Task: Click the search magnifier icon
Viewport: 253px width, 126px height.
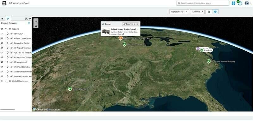Action: point(179,3)
